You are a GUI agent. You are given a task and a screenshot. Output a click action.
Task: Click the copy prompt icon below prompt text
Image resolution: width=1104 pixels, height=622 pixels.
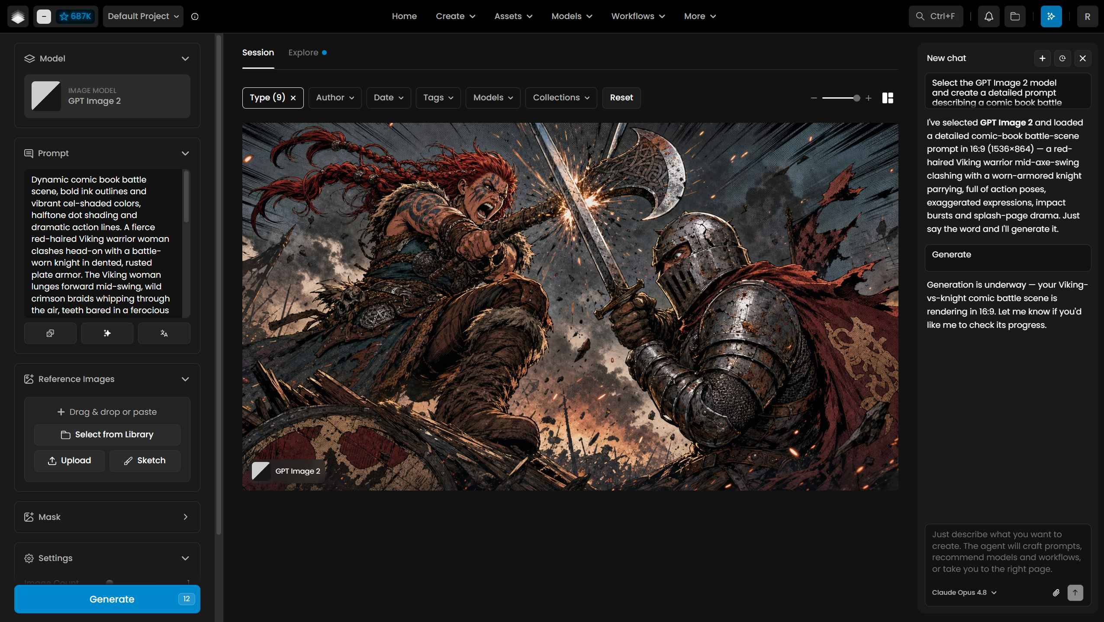50,333
